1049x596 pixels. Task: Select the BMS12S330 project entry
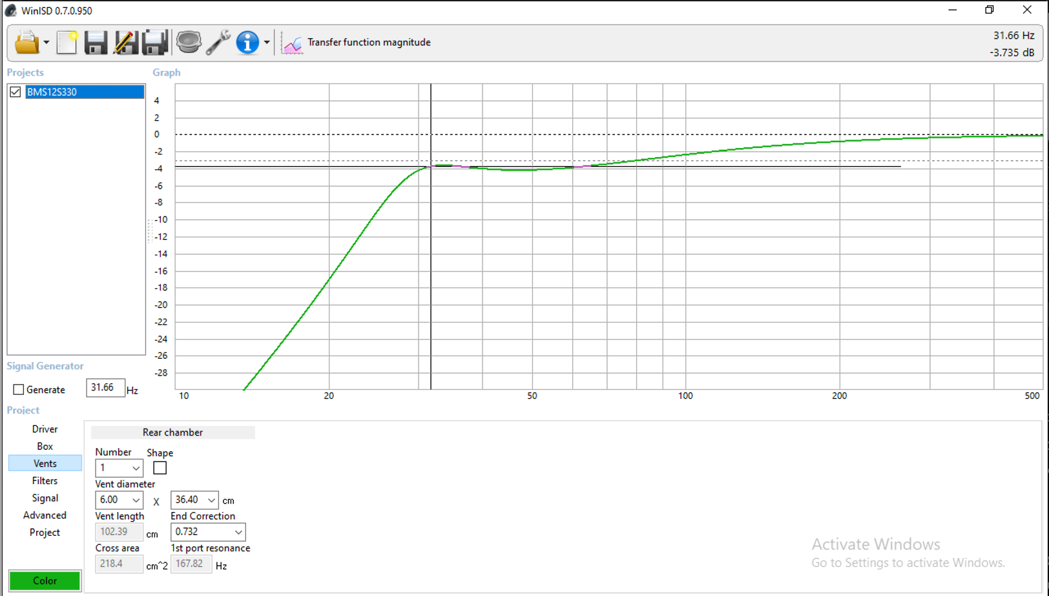(x=85, y=92)
